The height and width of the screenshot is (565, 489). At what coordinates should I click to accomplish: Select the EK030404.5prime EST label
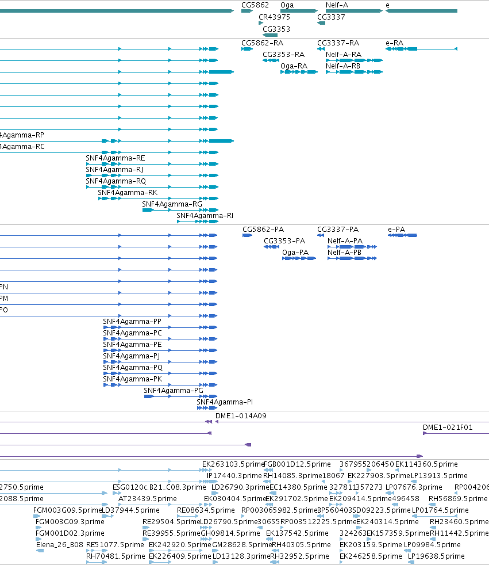(x=234, y=499)
